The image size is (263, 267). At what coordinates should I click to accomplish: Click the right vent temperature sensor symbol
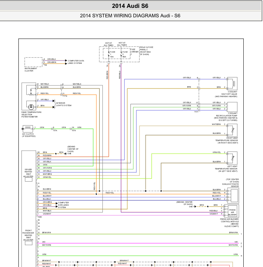point(232,130)
